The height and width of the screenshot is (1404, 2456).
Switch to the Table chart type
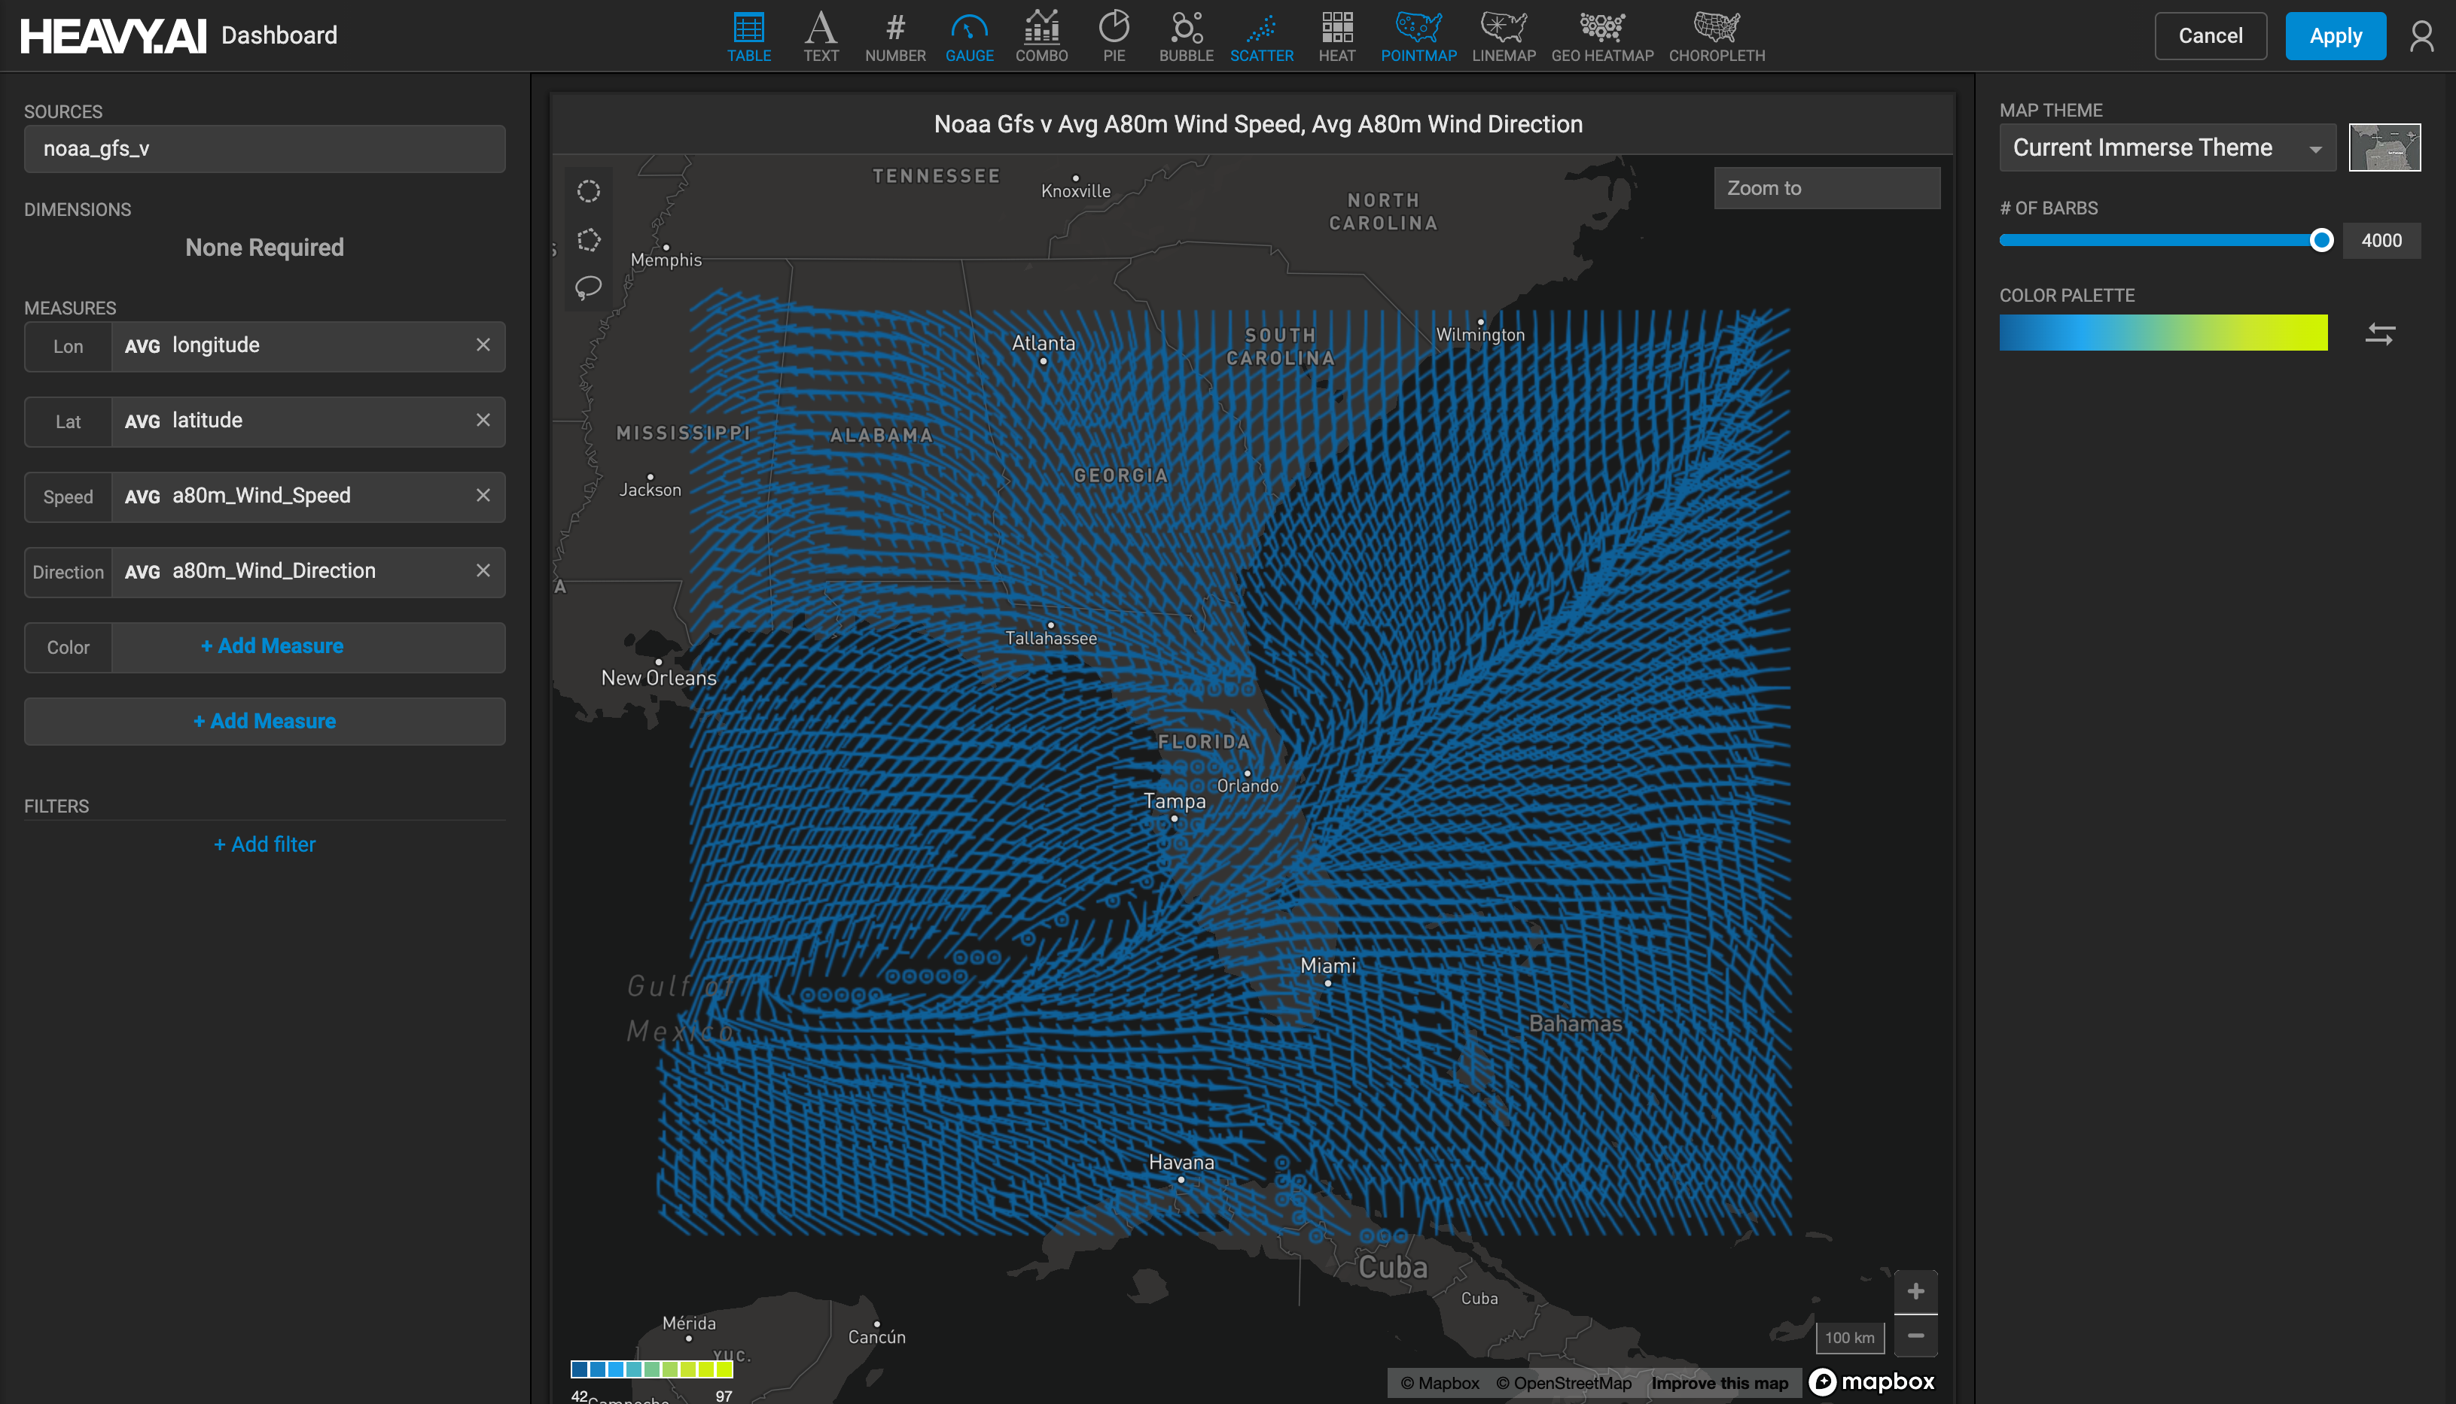748,35
